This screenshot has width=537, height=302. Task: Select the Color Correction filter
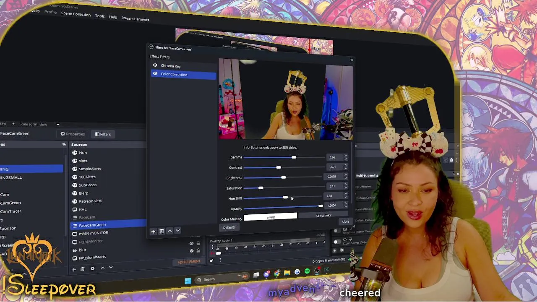pyautogui.click(x=183, y=74)
